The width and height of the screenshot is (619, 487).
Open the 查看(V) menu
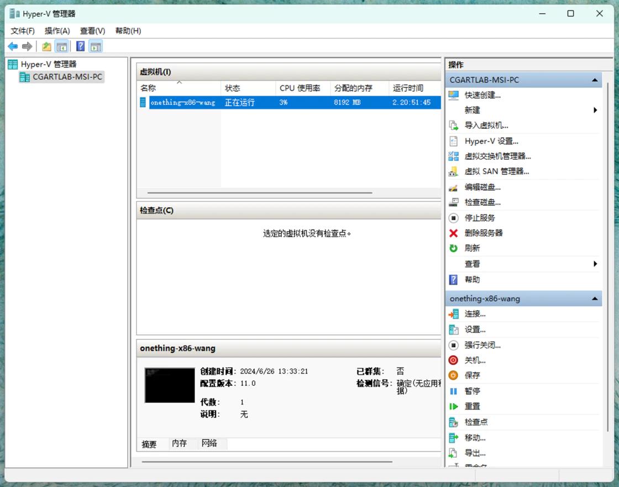(x=92, y=31)
